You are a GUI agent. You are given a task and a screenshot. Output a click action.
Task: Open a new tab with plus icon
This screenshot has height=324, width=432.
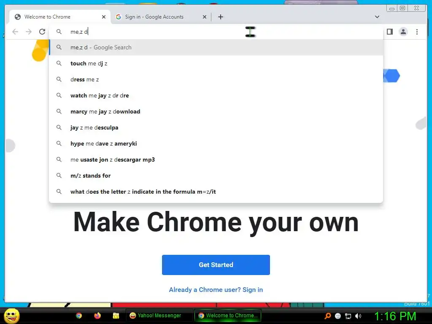point(220,17)
